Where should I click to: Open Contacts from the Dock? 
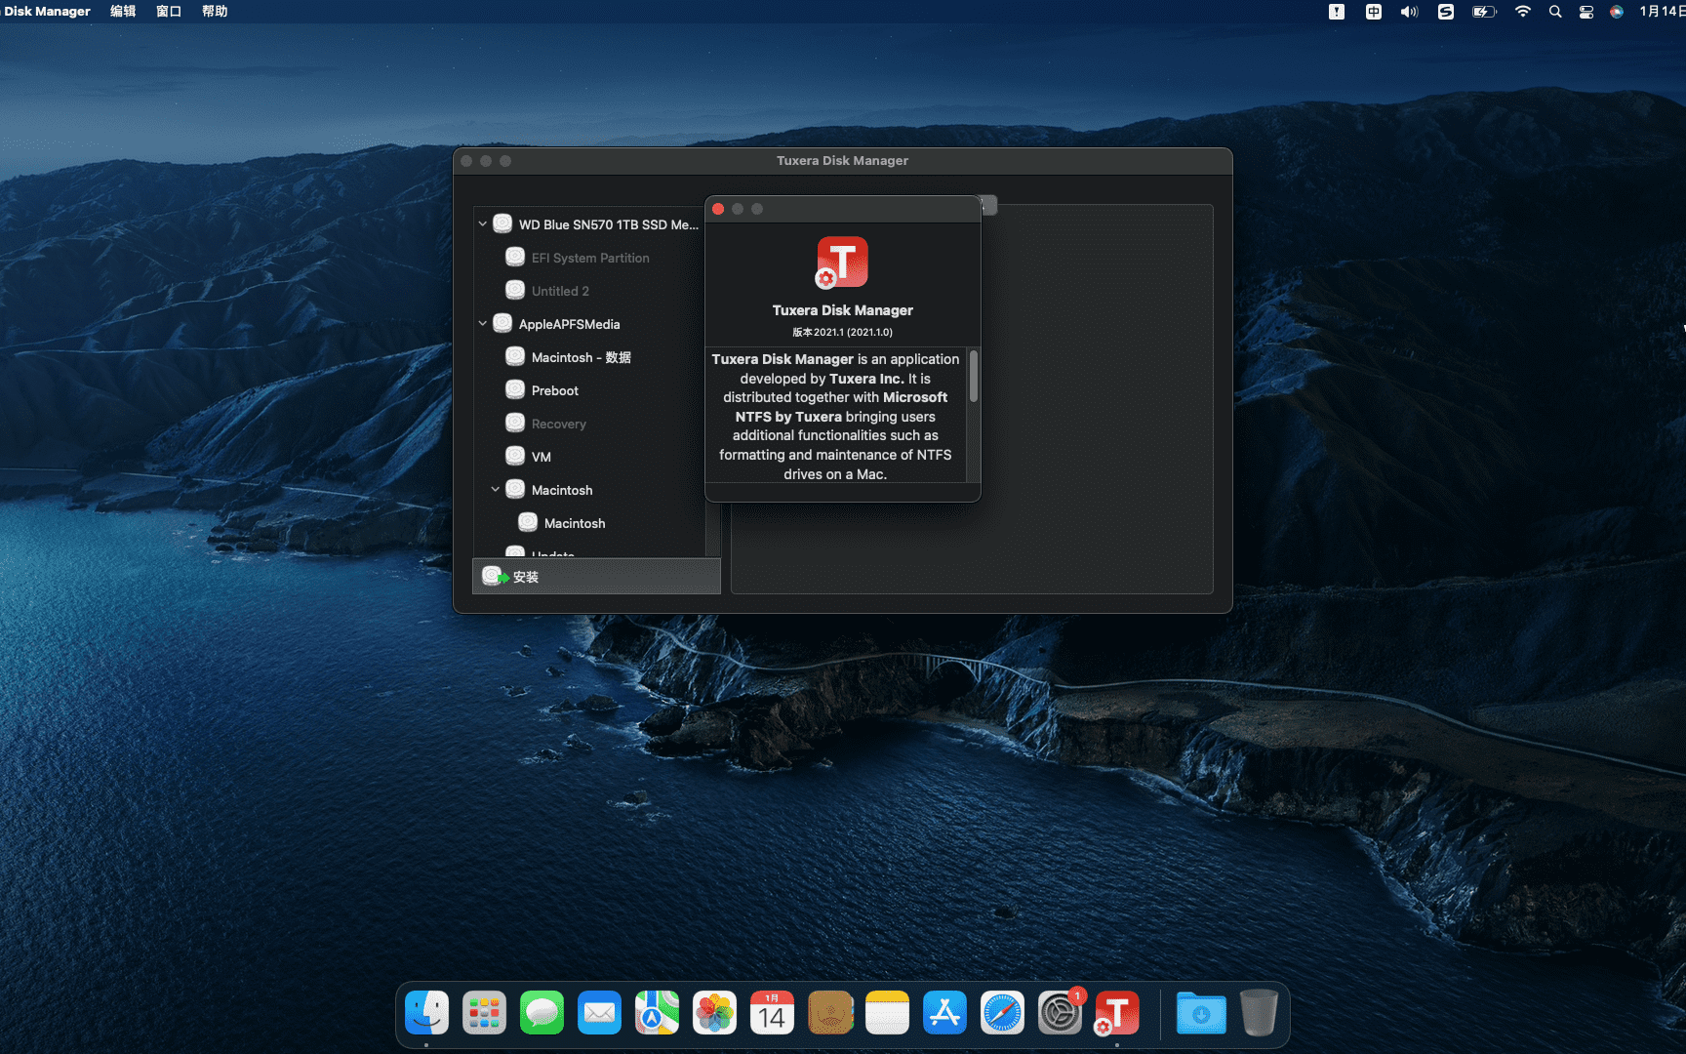[x=830, y=1013]
